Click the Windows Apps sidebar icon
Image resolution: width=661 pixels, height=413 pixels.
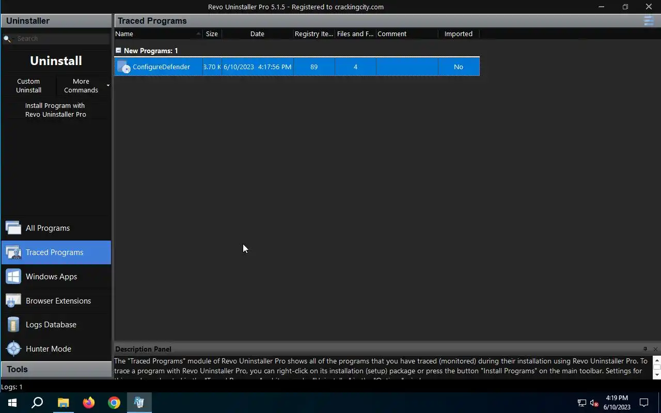pyautogui.click(x=13, y=276)
